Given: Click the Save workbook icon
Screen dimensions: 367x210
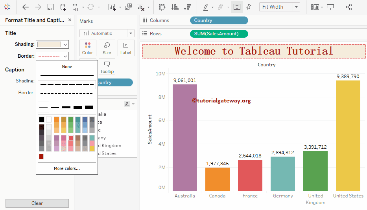Looking at the screenshot, I should (x=50, y=7).
